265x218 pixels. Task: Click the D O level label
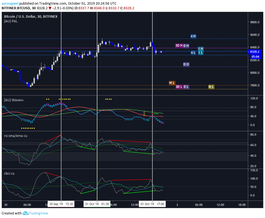coord(186,64)
